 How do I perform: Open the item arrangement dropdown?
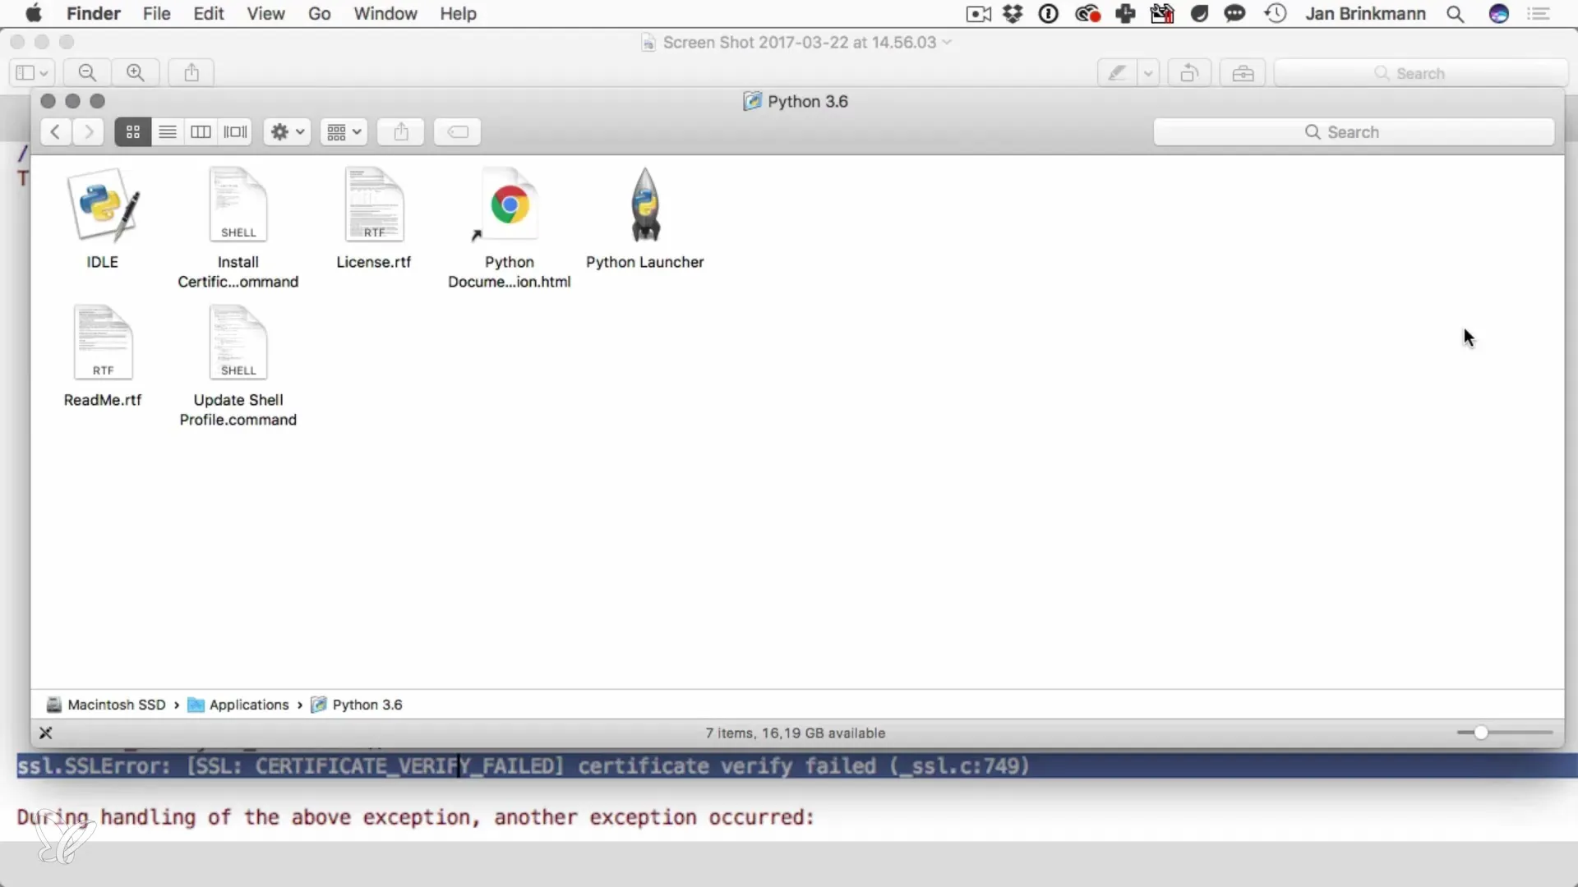pyautogui.click(x=344, y=132)
